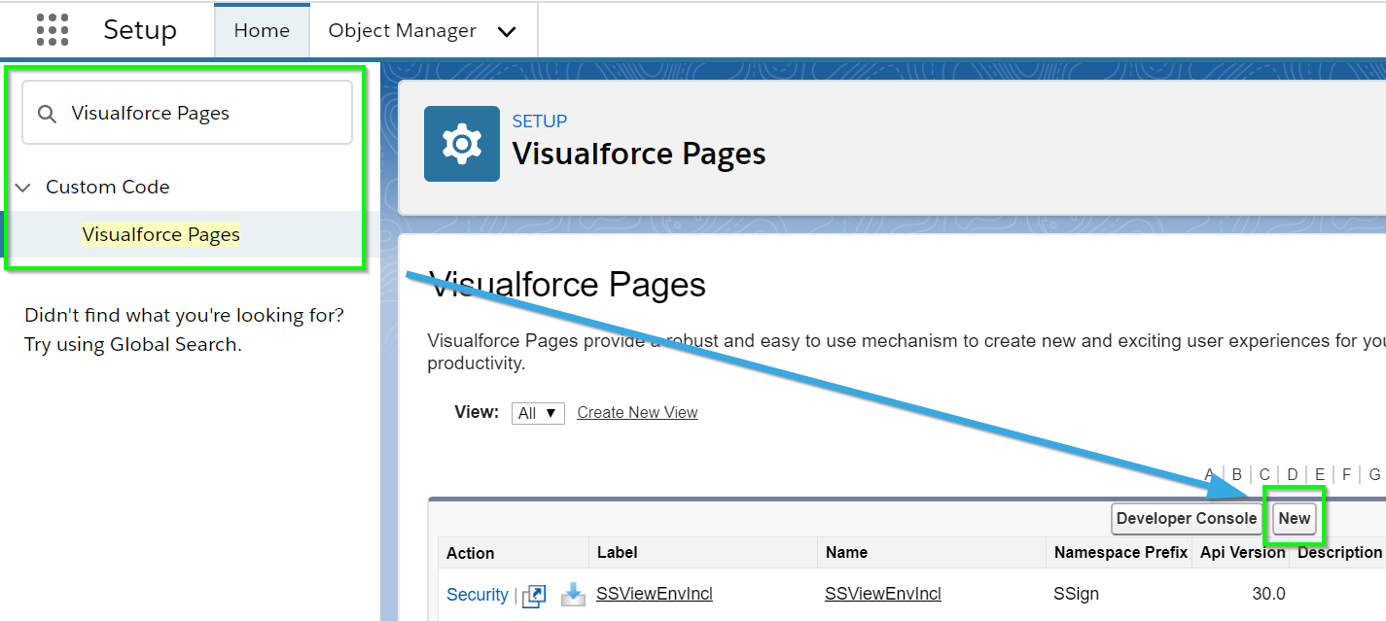Switch to the Object Manager tab
Image resolution: width=1386 pixels, height=621 pixels.
[x=402, y=30]
